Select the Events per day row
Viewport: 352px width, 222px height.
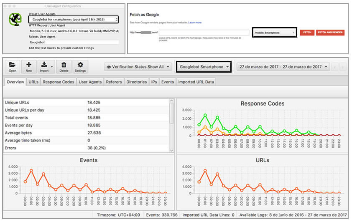coord(87,125)
